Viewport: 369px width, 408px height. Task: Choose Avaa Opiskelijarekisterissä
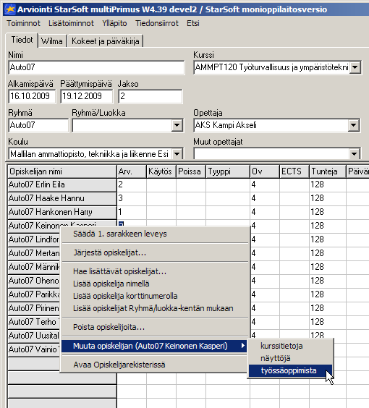pyautogui.click(x=155, y=365)
